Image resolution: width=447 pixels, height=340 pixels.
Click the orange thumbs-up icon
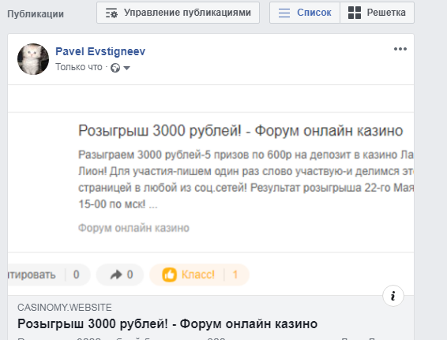pyautogui.click(x=169, y=275)
